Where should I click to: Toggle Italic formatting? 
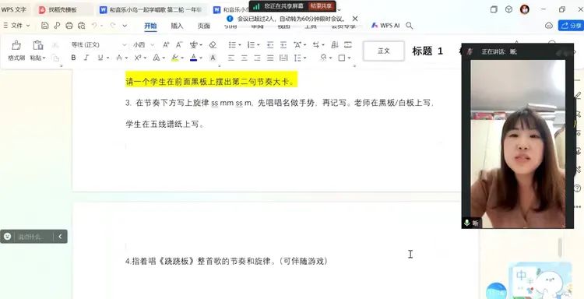[x=86, y=58]
